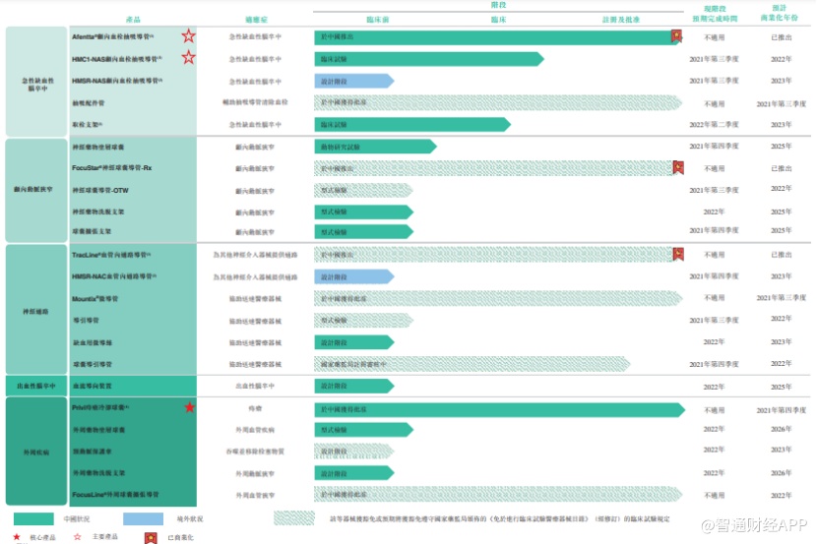Select the Afentta product name
The width and height of the screenshot is (817, 544).
click(112, 37)
